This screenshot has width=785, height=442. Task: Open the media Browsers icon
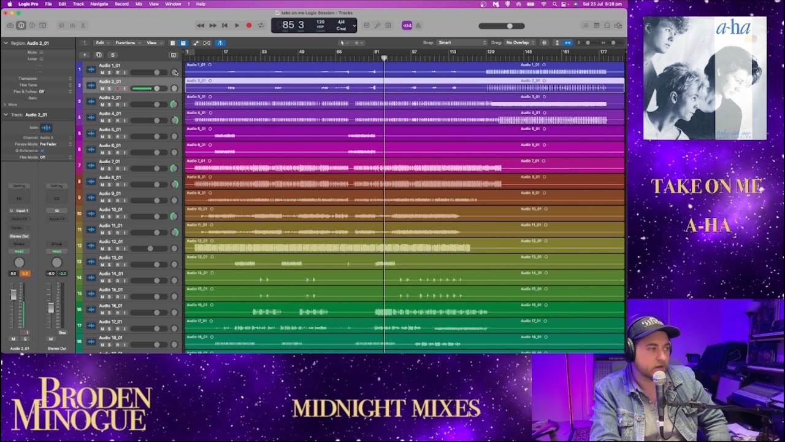coord(618,25)
